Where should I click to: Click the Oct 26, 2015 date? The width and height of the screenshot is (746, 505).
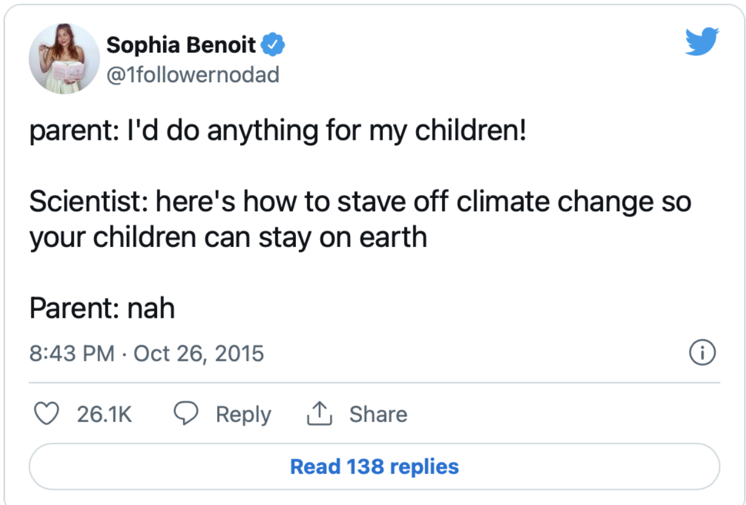pos(198,353)
